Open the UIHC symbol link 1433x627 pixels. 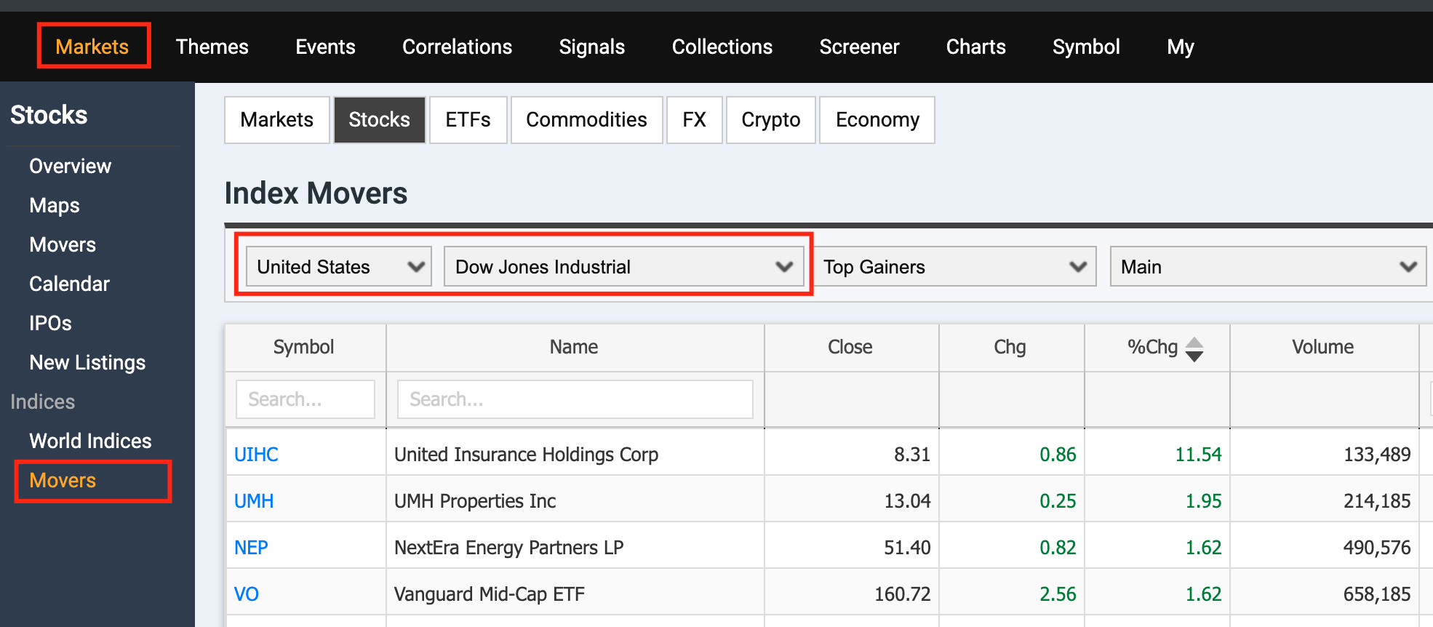[256, 455]
